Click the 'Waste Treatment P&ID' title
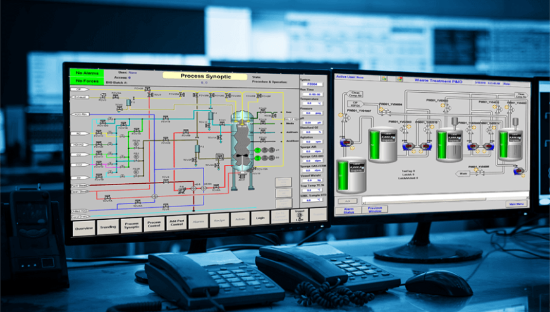This screenshot has height=312, width=550. coord(439,81)
